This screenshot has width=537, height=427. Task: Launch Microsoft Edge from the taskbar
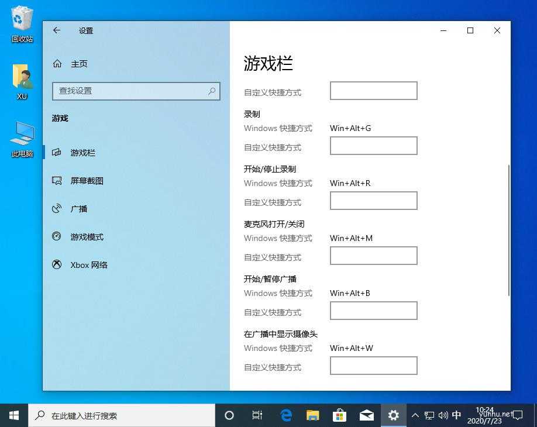(285, 415)
